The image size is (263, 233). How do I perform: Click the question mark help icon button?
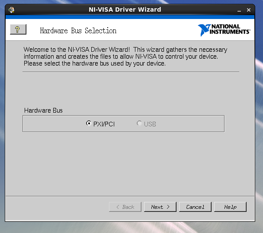18,29
